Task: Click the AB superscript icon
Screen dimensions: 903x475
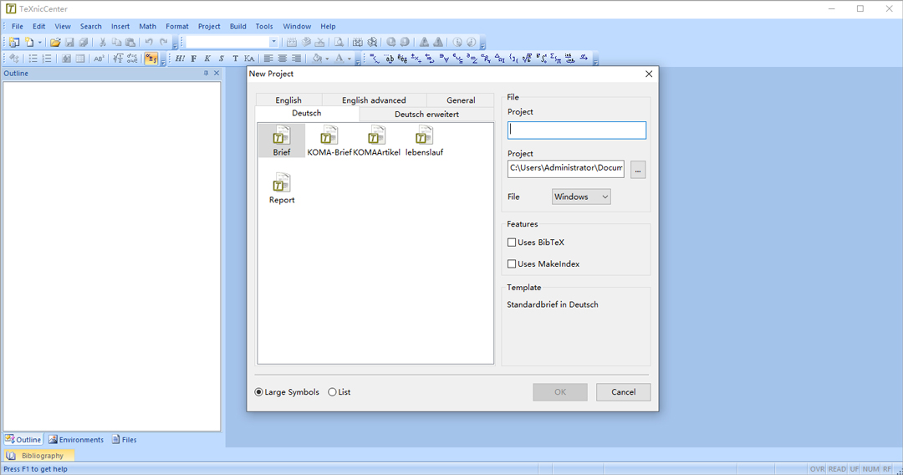Action: click(x=99, y=59)
